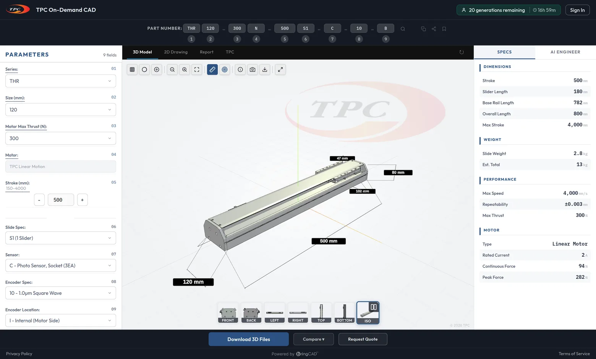Click the circle-with-dot viewer icon
Screen dimensions: 596x359
[x=157, y=70]
